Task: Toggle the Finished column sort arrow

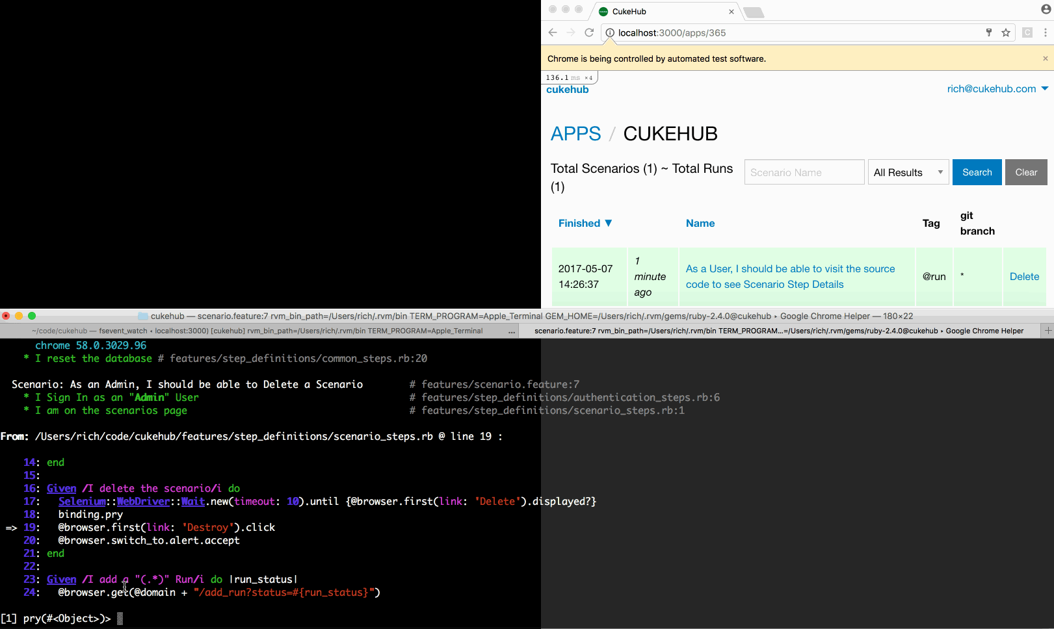Action: [x=609, y=223]
